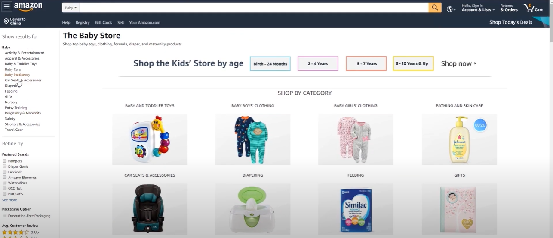553x238 pixels.
Task: Open the Registry nav item
Action: 83,22
